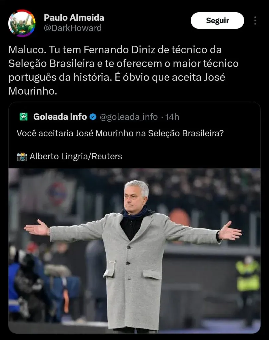
Task: Click the @goleada_info handle
Action: (x=128, y=117)
